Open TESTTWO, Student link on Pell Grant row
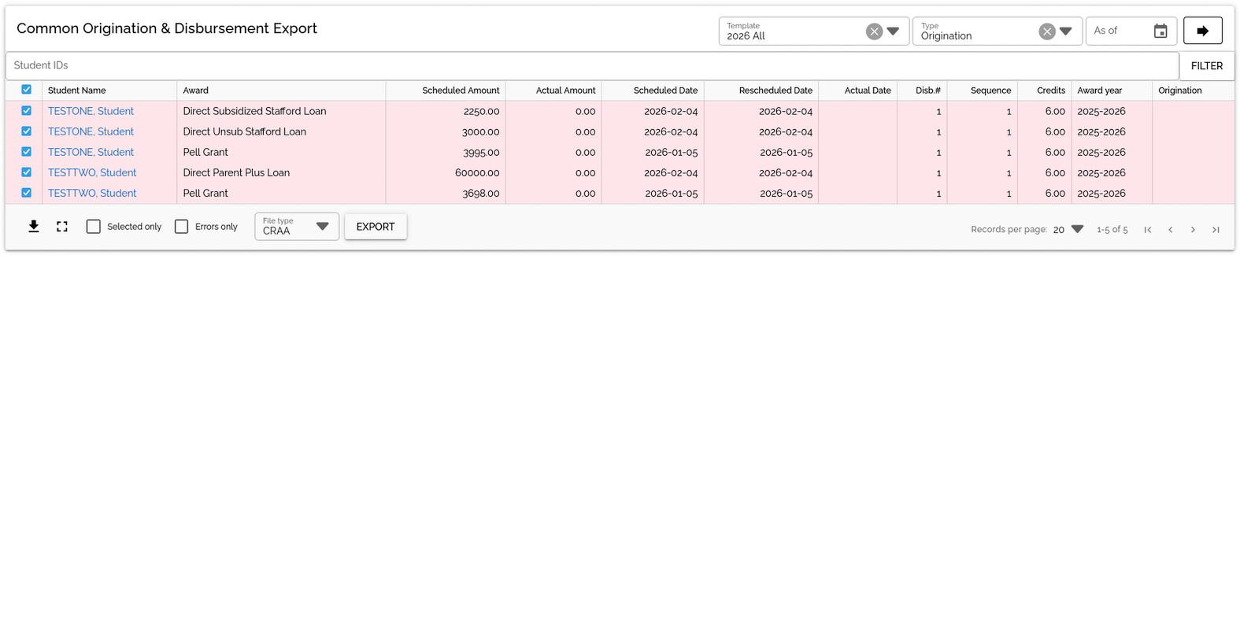This screenshot has width=1240, height=617. click(x=92, y=193)
